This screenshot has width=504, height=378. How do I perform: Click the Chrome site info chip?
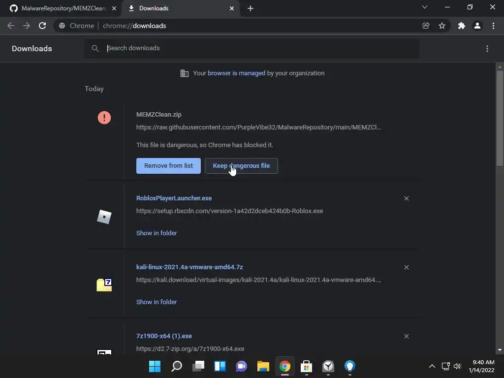(x=76, y=26)
